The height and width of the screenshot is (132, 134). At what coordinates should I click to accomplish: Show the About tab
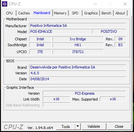(x=120, y=13)
